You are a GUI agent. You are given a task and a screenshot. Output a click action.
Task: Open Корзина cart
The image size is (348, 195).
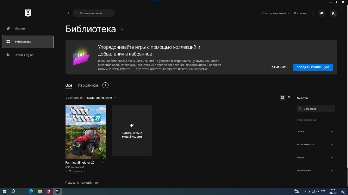point(300,13)
